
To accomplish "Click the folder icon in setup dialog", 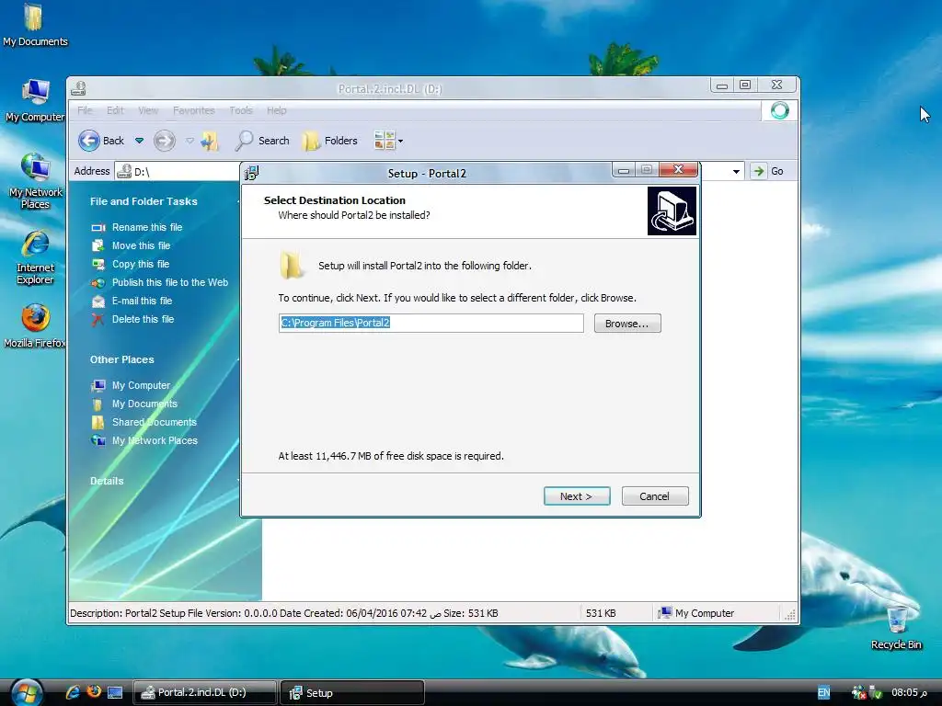I will pyautogui.click(x=292, y=266).
